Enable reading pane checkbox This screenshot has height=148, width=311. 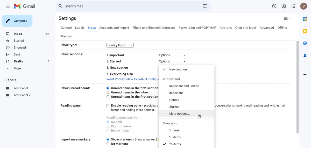pos(108,105)
